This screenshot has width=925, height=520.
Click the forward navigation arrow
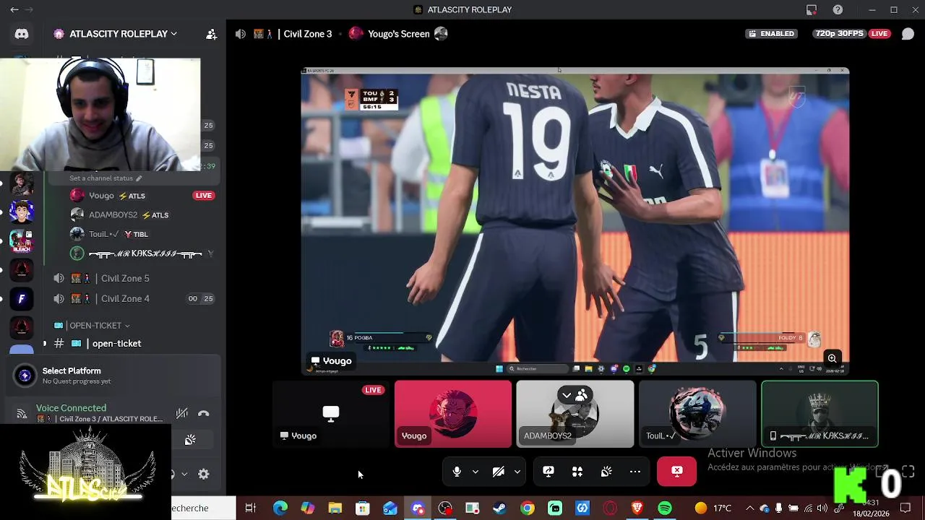[29, 9]
